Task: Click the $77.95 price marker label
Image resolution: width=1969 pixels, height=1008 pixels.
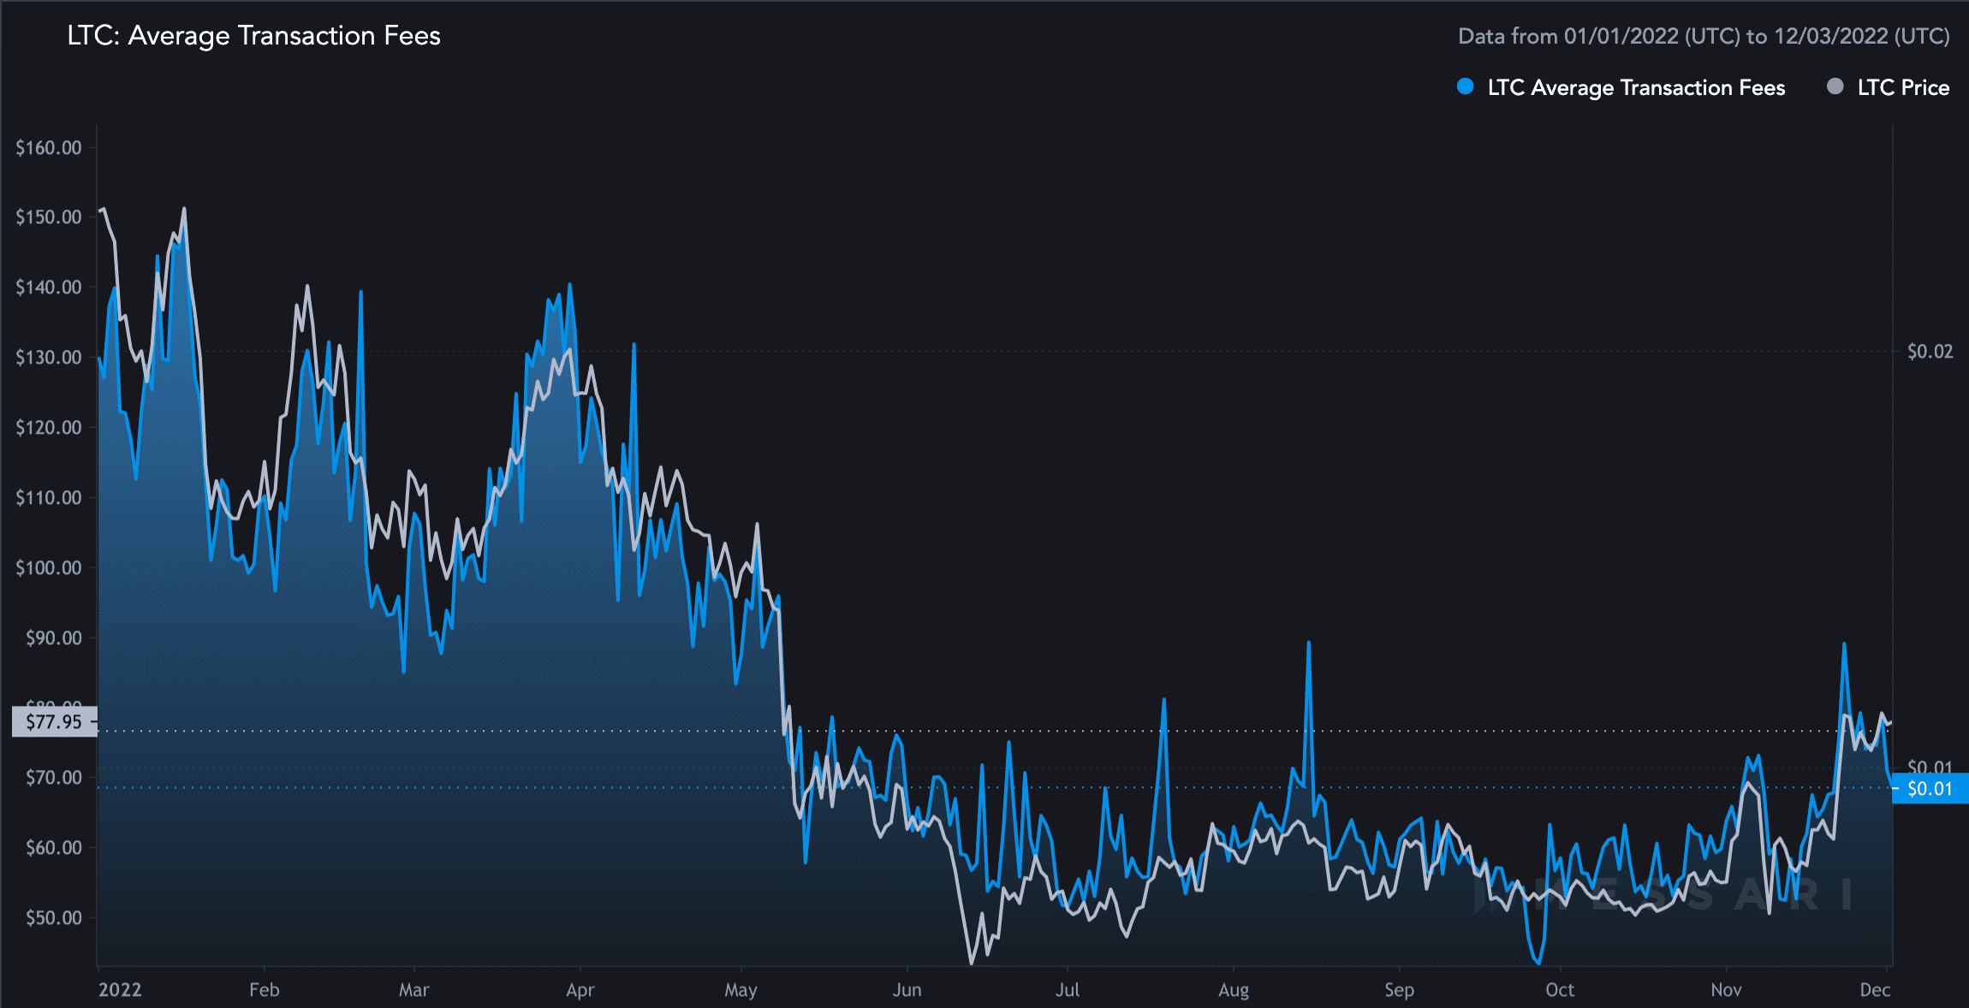Action: click(x=54, y=721)
